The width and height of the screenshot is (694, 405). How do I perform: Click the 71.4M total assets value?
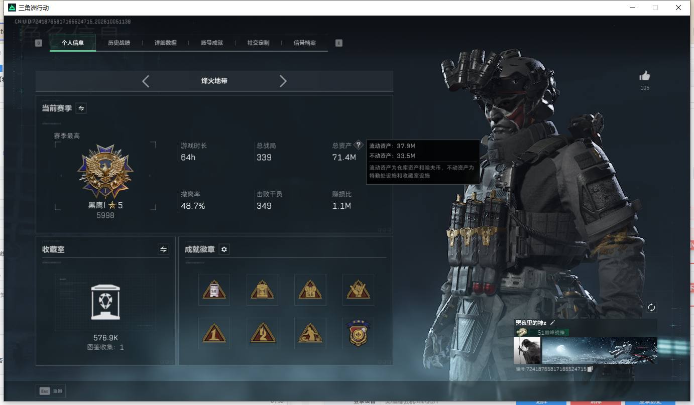344,158
